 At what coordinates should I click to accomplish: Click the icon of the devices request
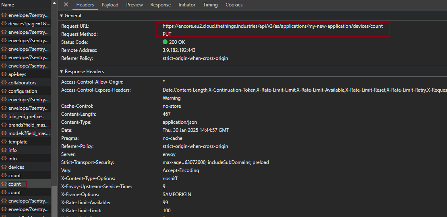4,167
